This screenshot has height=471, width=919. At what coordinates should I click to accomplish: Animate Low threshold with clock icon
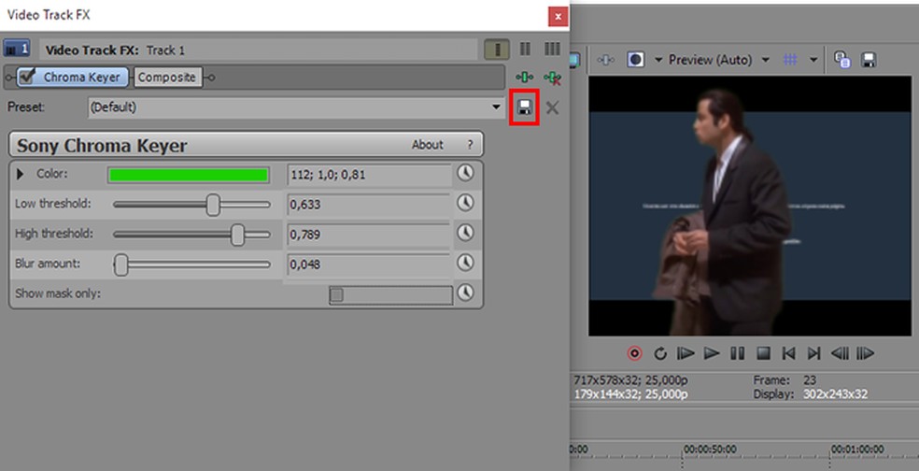465,203
